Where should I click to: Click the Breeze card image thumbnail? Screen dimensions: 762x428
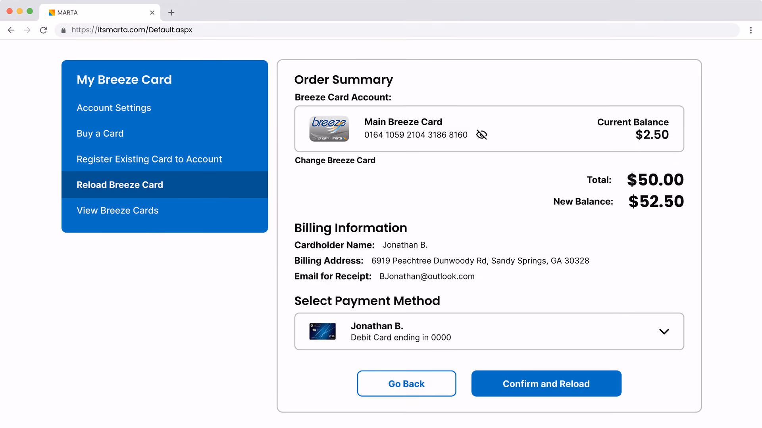[x=329, y=128]
